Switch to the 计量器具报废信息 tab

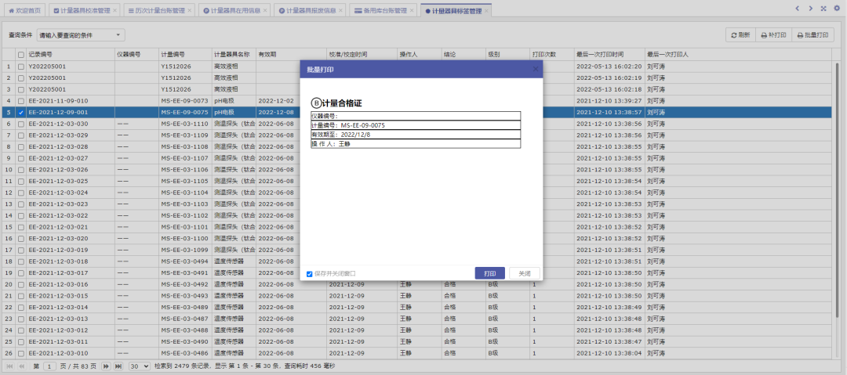pos(308,10)
